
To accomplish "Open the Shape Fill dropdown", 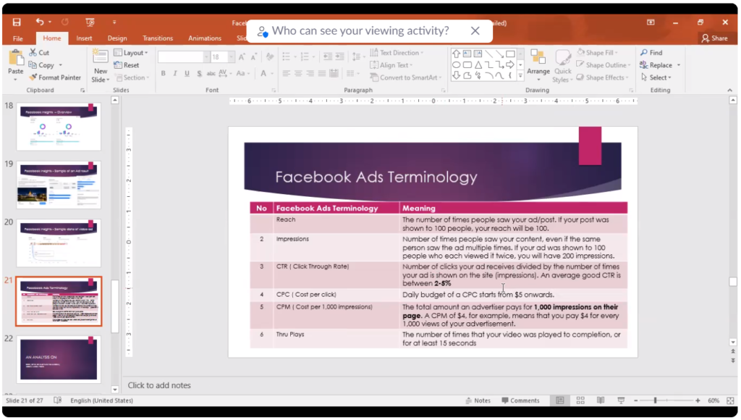I will [600, 52].
